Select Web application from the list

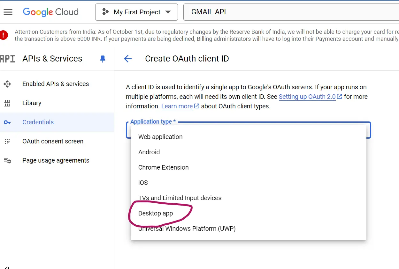(x=249, y=137)
